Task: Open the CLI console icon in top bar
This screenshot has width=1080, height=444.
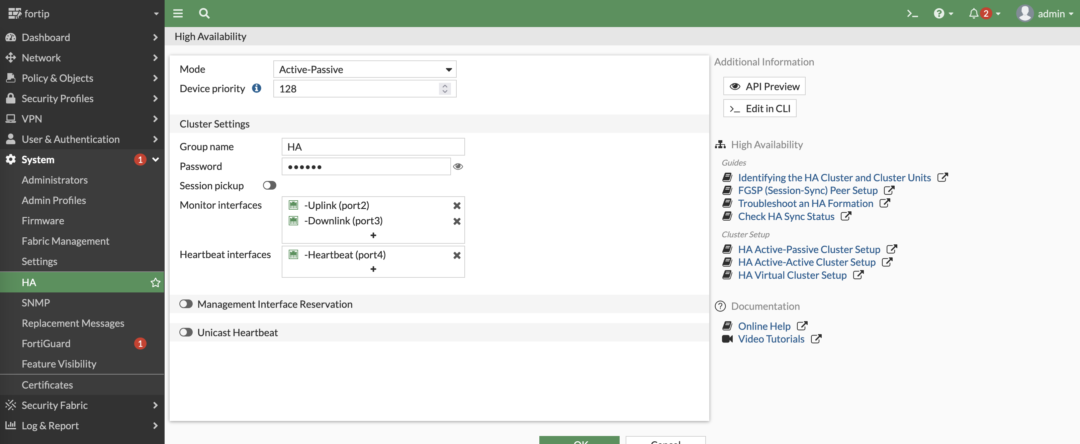Action: (x=912, y=13)
